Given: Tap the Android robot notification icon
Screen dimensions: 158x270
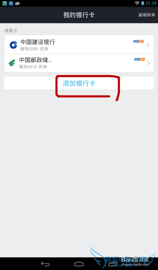Looking at the screenshot, I should [17, 3].
